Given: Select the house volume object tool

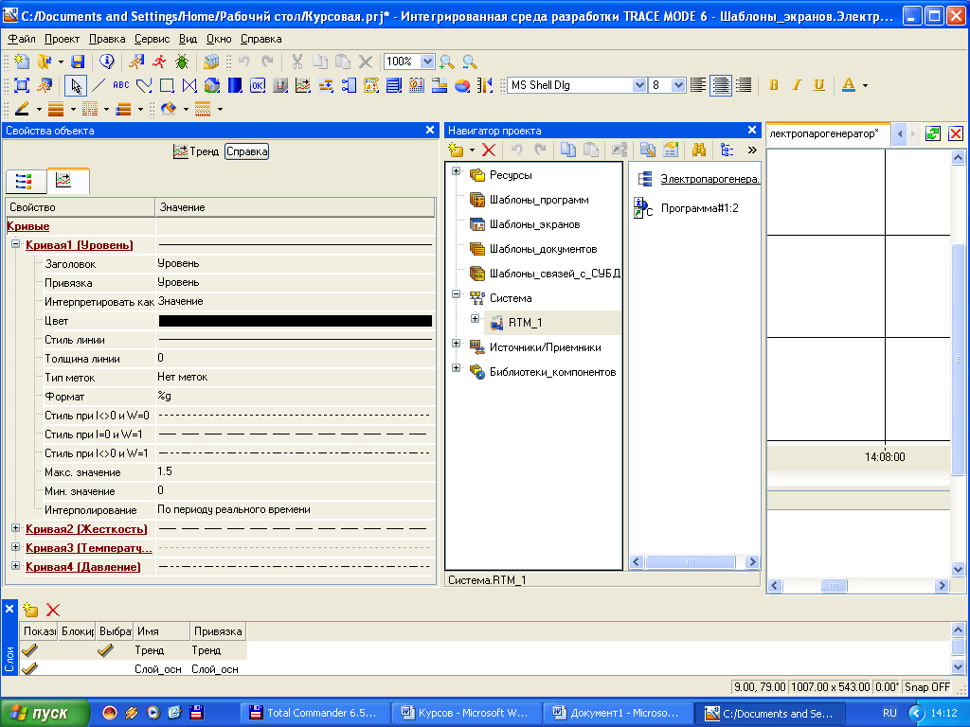Looking at the screenshot, I should click(x=212, y=85).
